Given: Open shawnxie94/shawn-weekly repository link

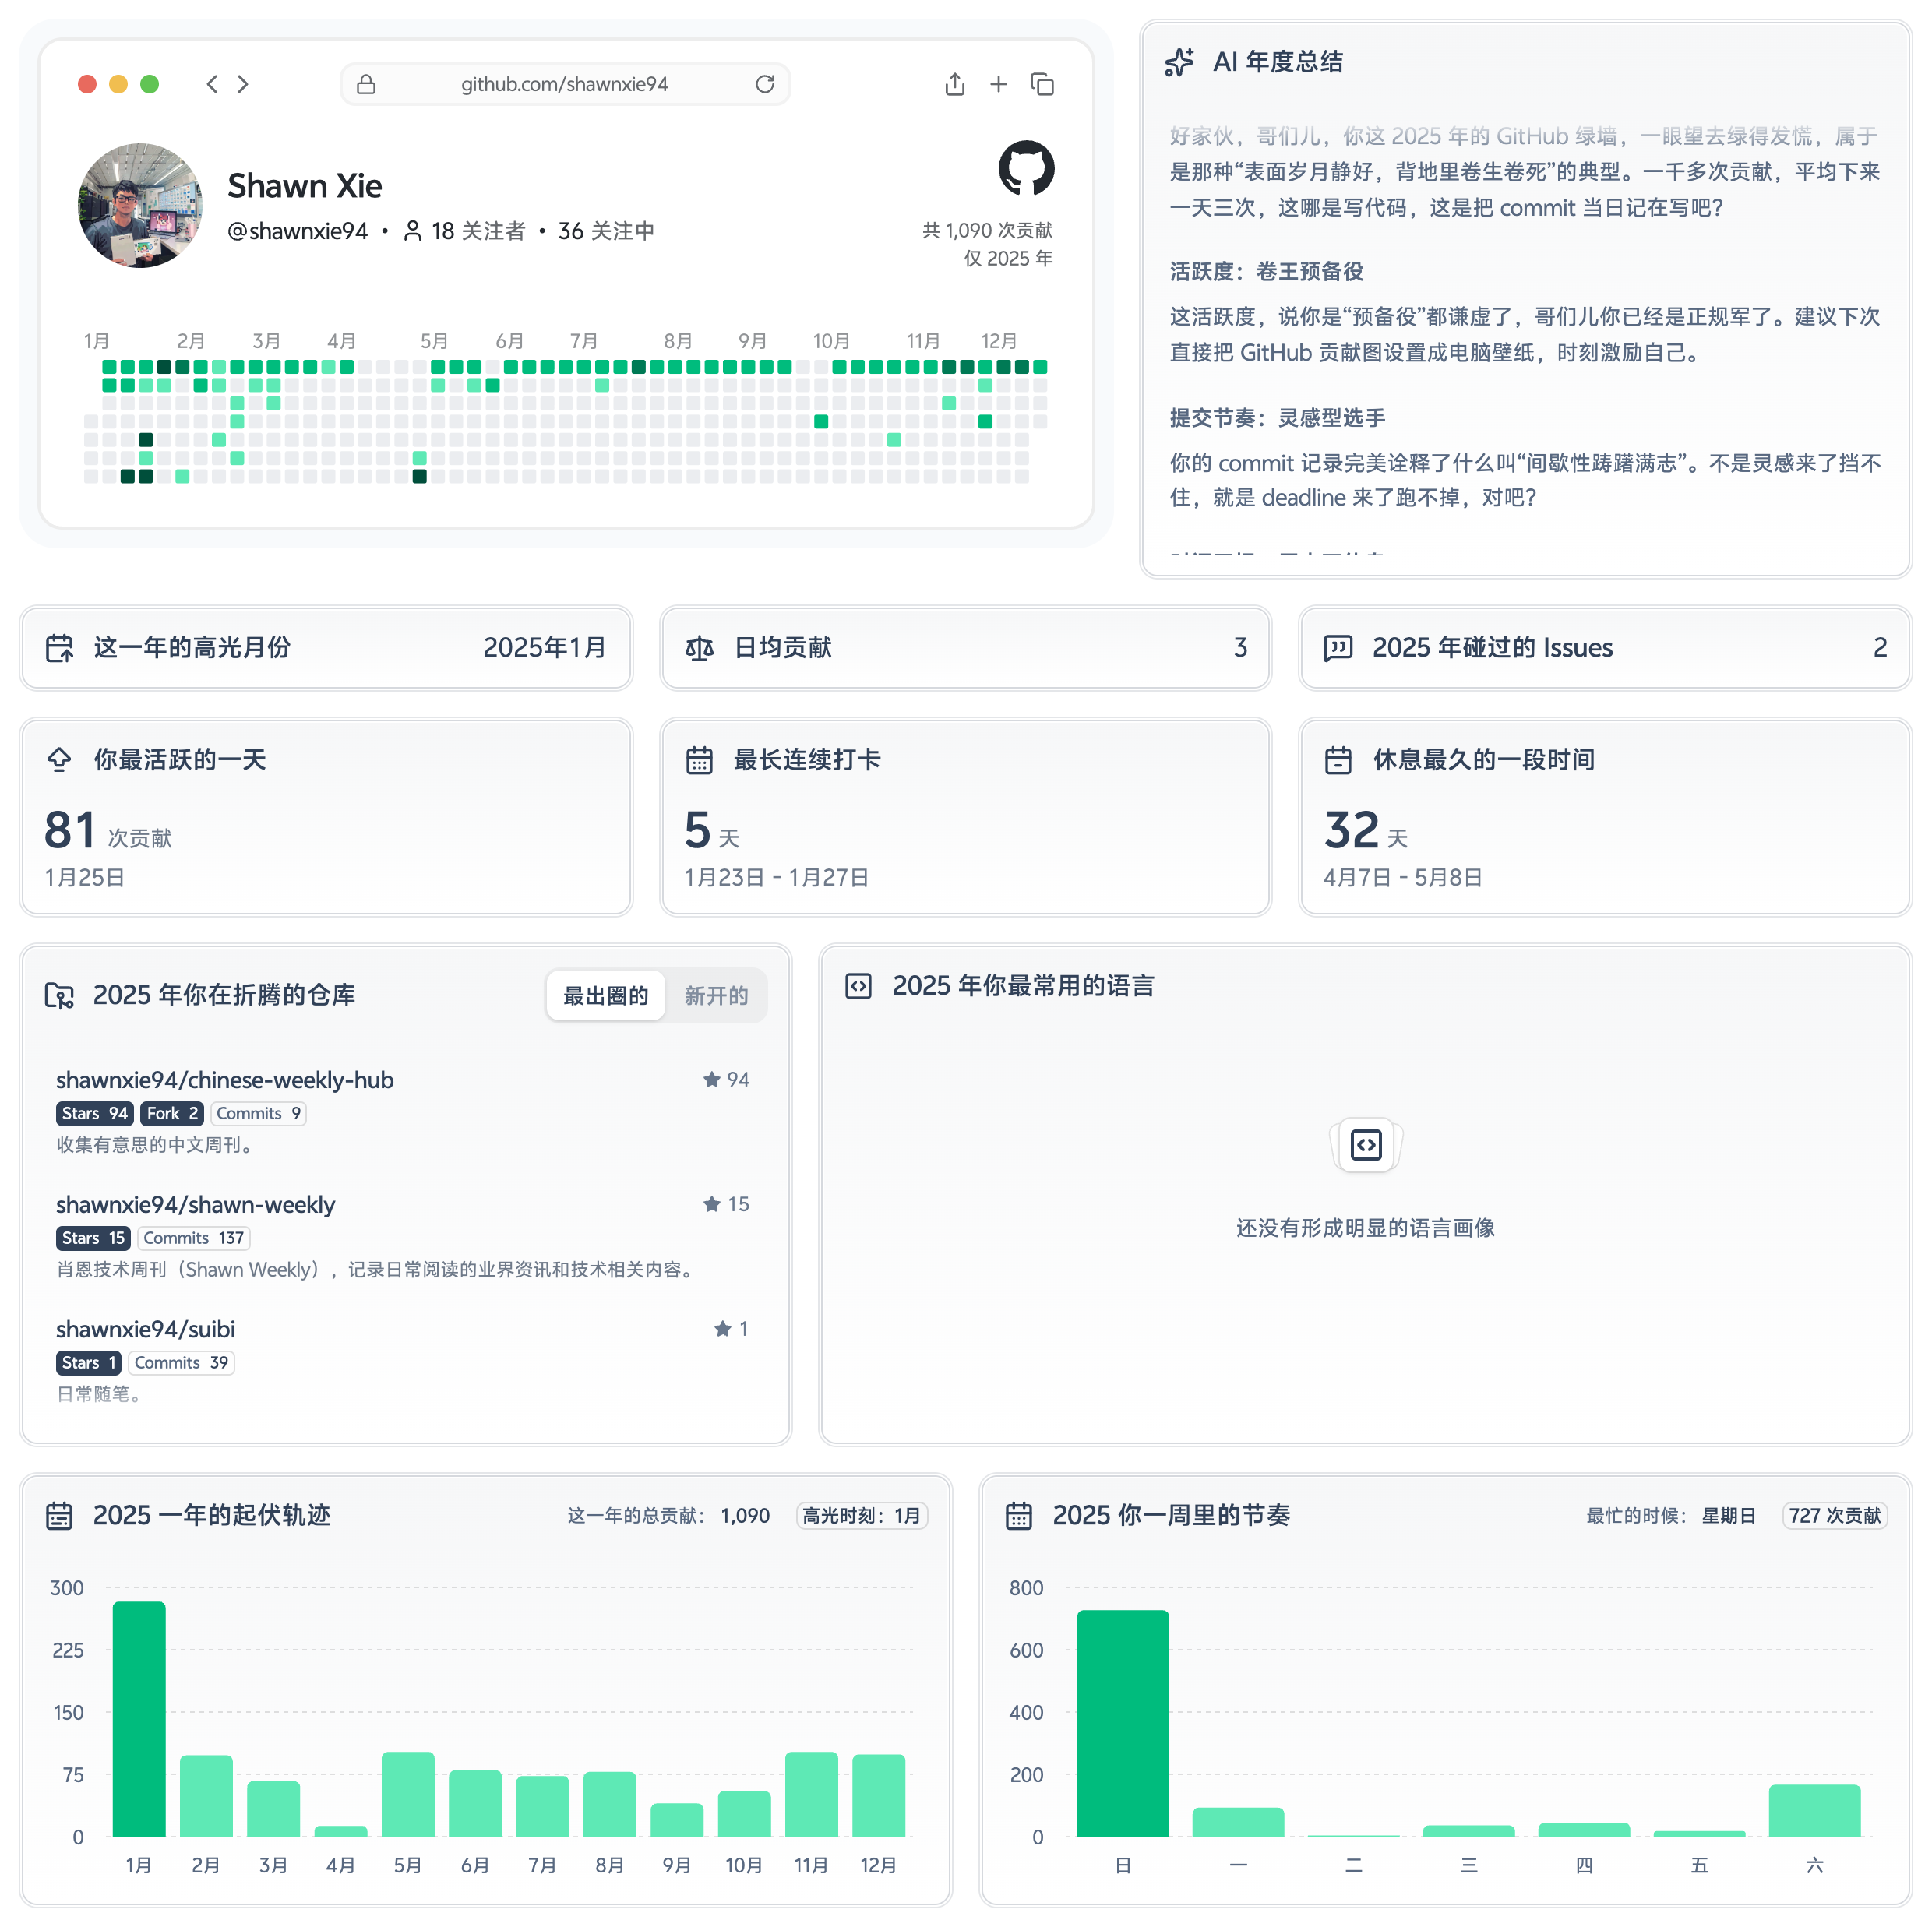Looking at the screenshot, I should (196, 1204).
